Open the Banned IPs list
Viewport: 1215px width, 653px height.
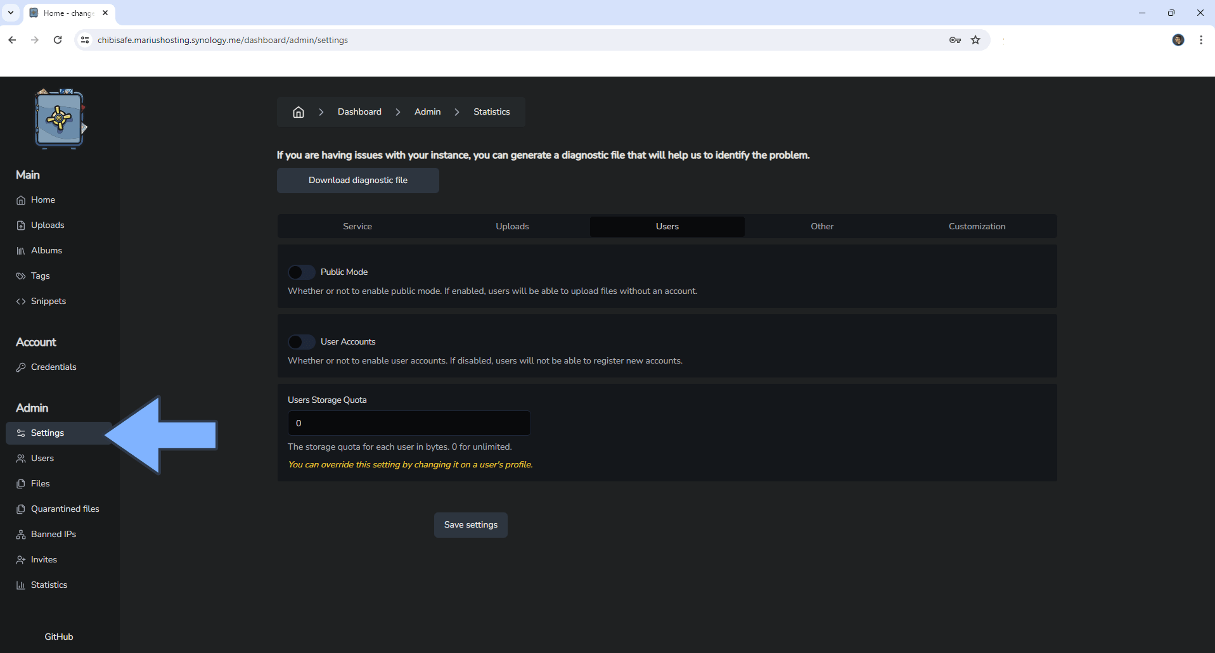pos(53,534)
